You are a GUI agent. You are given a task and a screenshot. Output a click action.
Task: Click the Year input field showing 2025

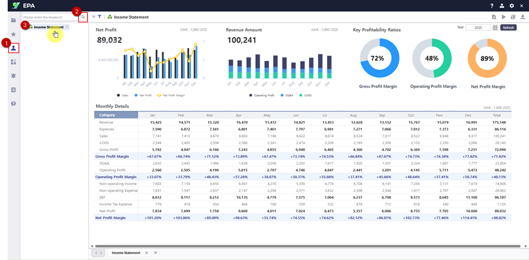[x=480, y=28]
